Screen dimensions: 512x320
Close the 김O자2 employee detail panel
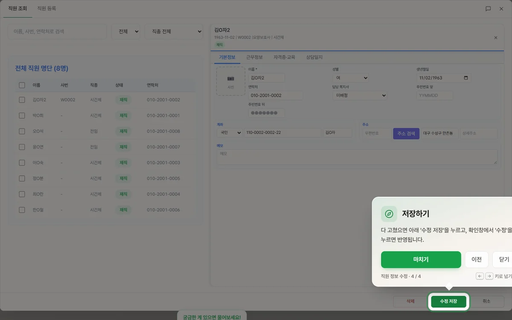pyautogui.click(x=495, y=38)
